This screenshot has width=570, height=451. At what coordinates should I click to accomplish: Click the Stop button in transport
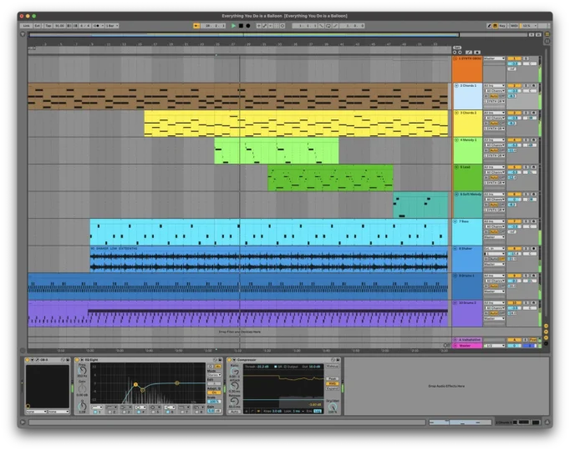(241, 26)
